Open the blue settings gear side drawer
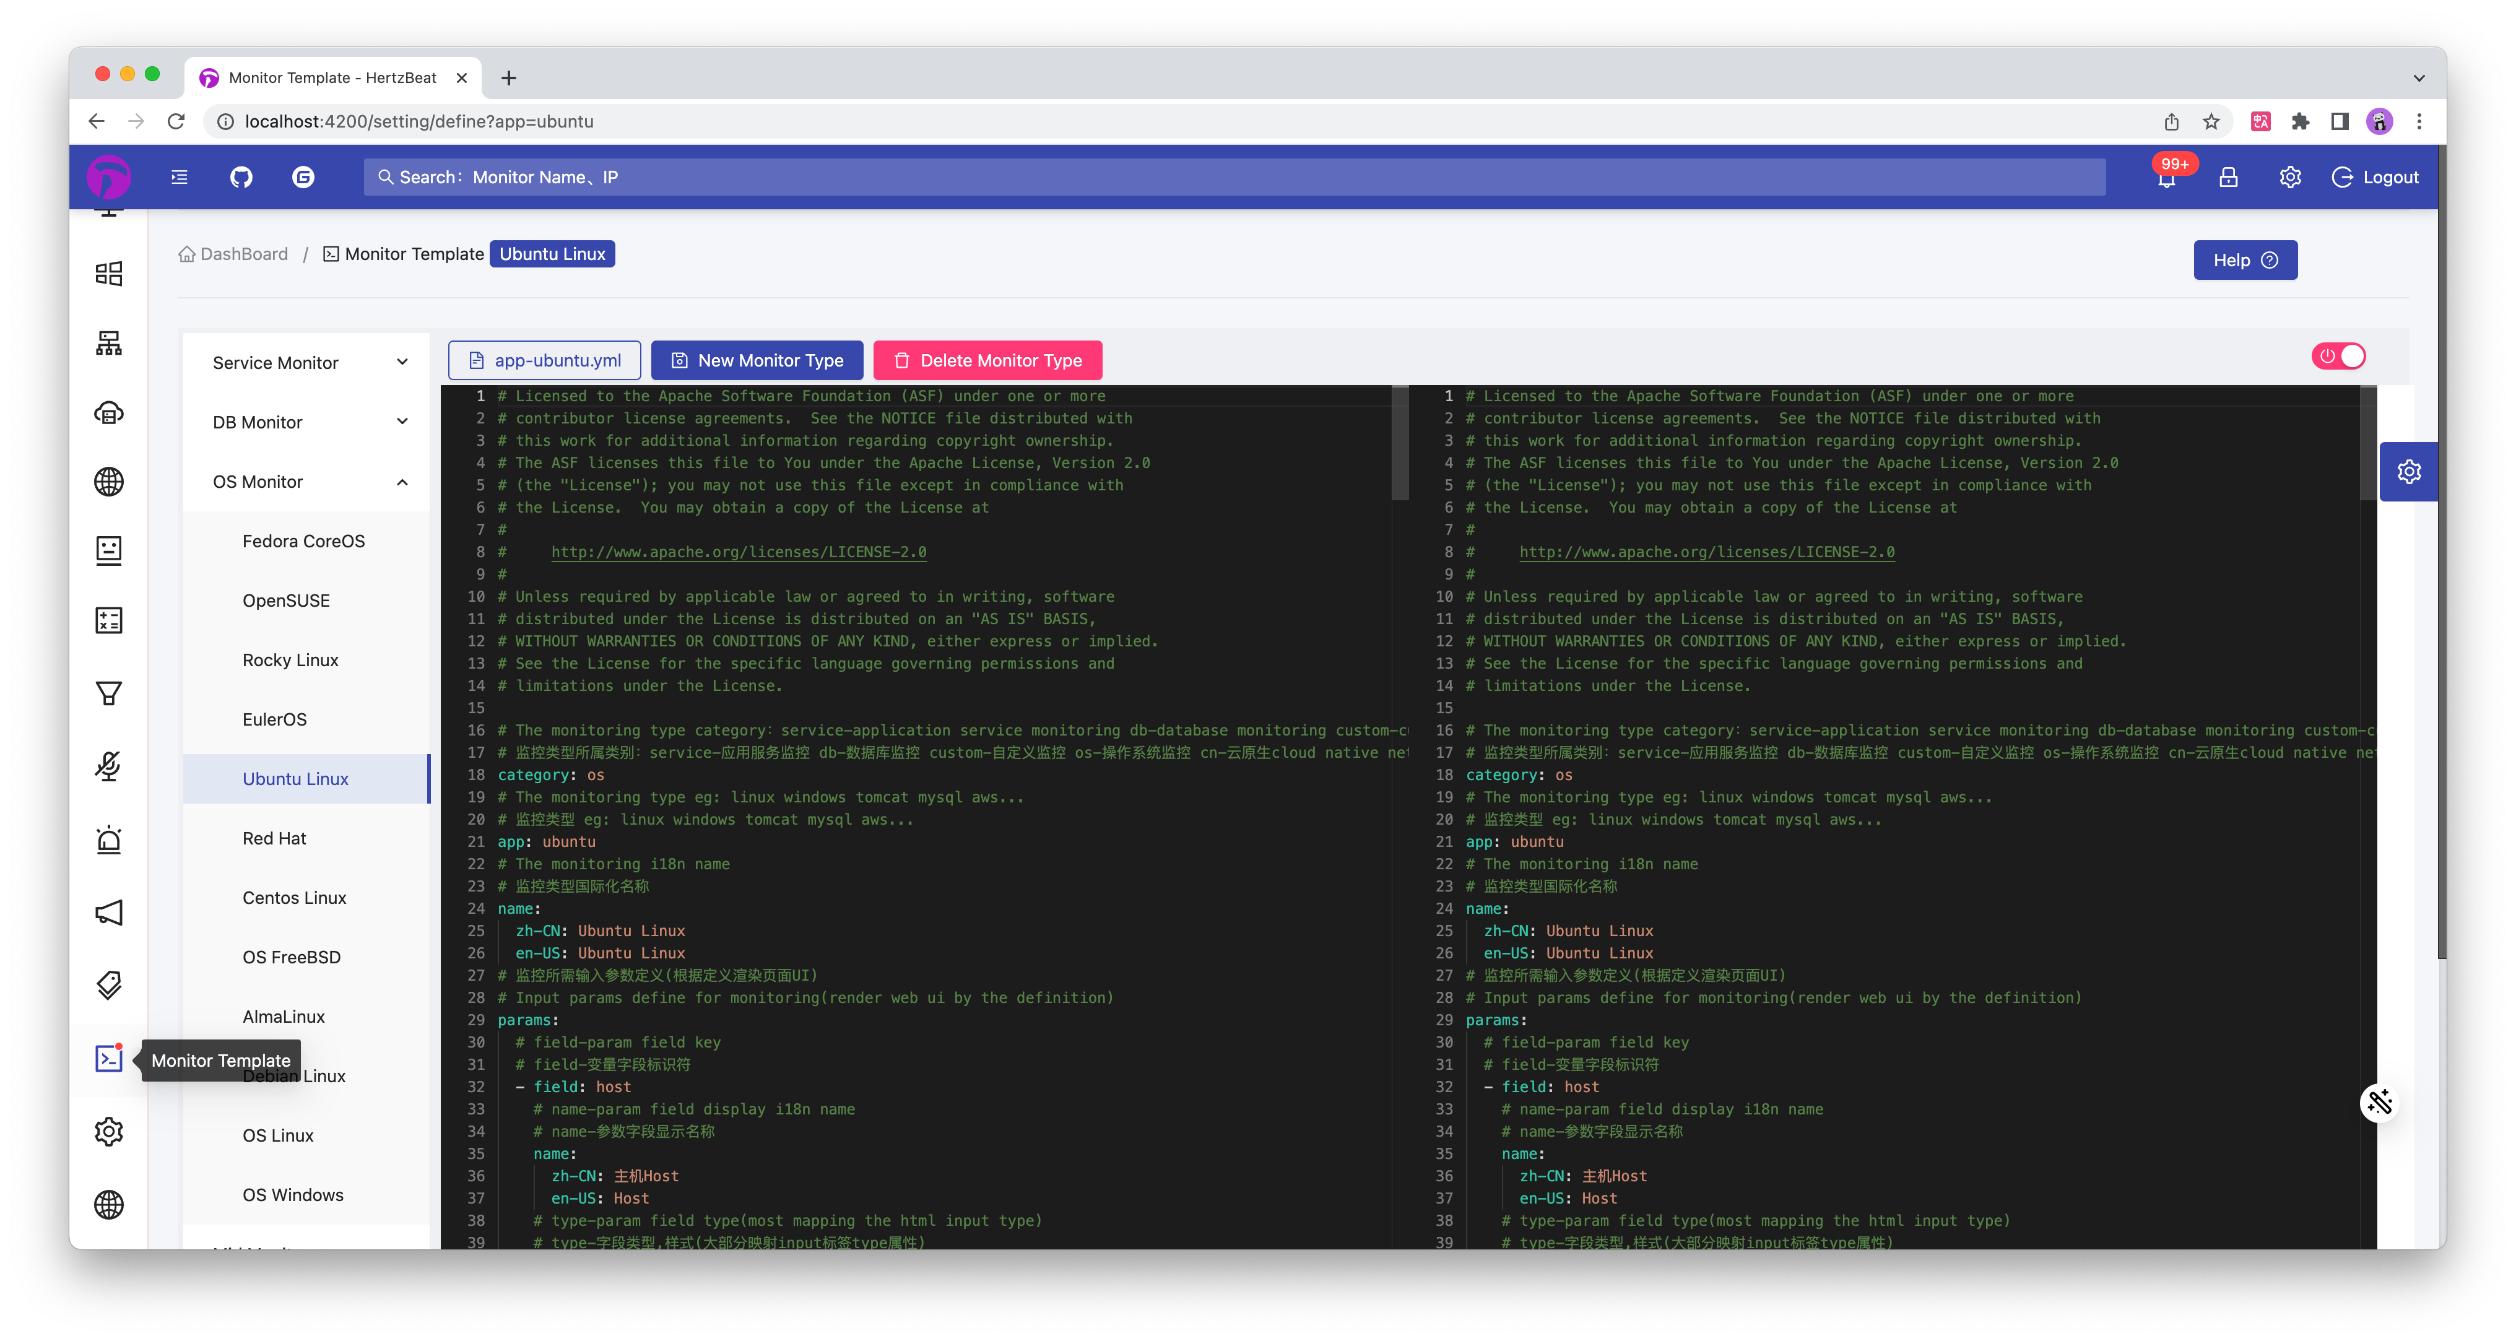2516x1341 pixels. click(x=2408, y=472)
